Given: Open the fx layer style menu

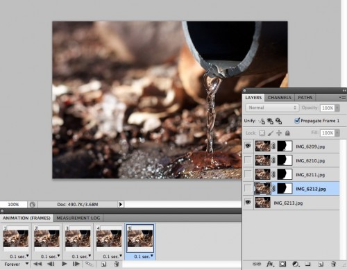Looking at the screenshot, I should click(x=270, y=264).
